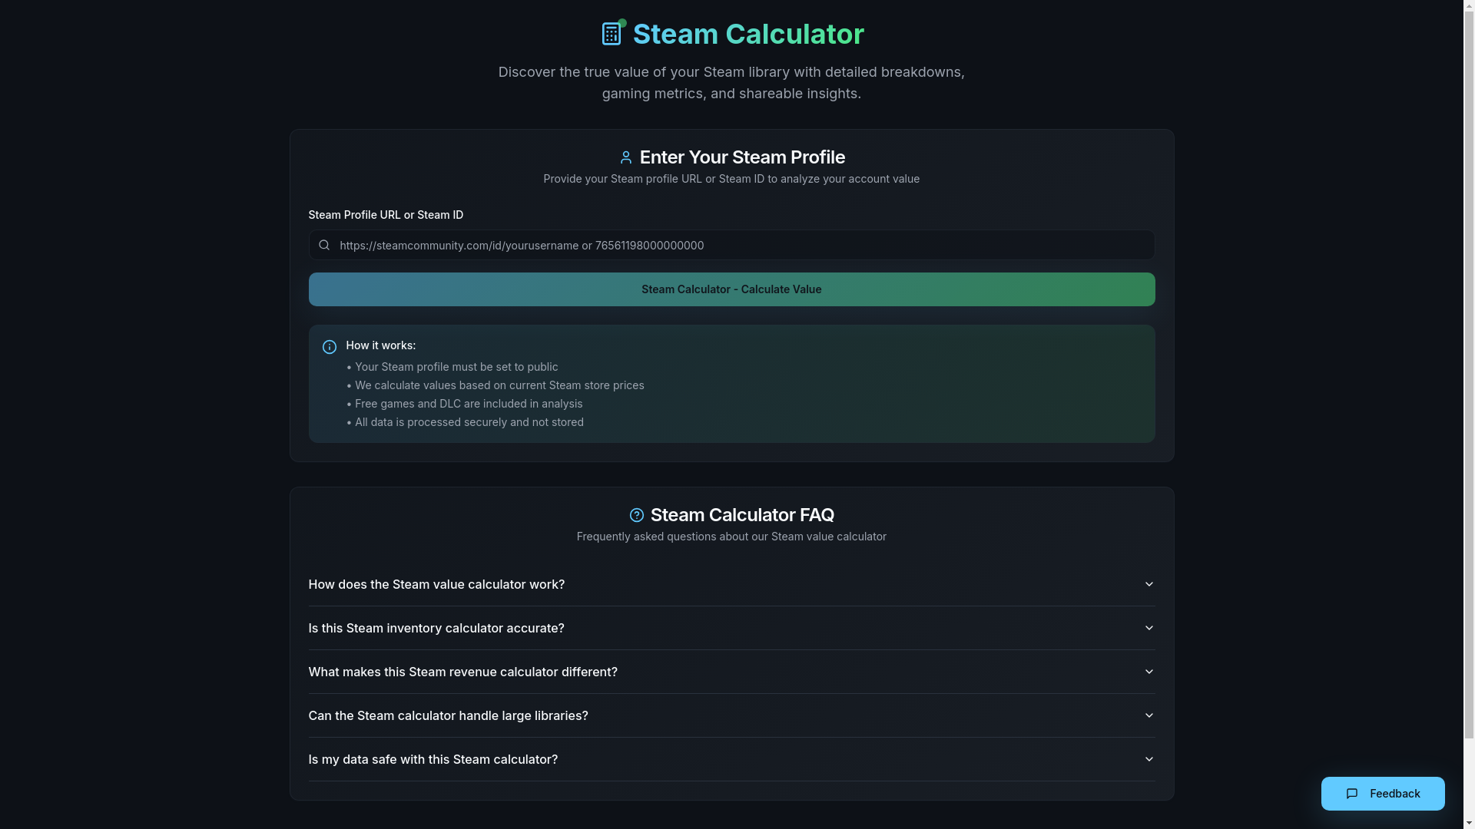Click the question mark icon beside FAQ heading
The image size is (1475, 829).
(637, 515)
